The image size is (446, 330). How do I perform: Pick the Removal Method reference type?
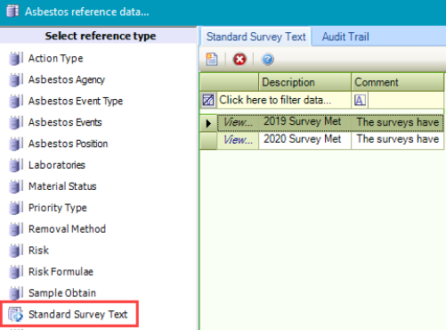[67, 229]
